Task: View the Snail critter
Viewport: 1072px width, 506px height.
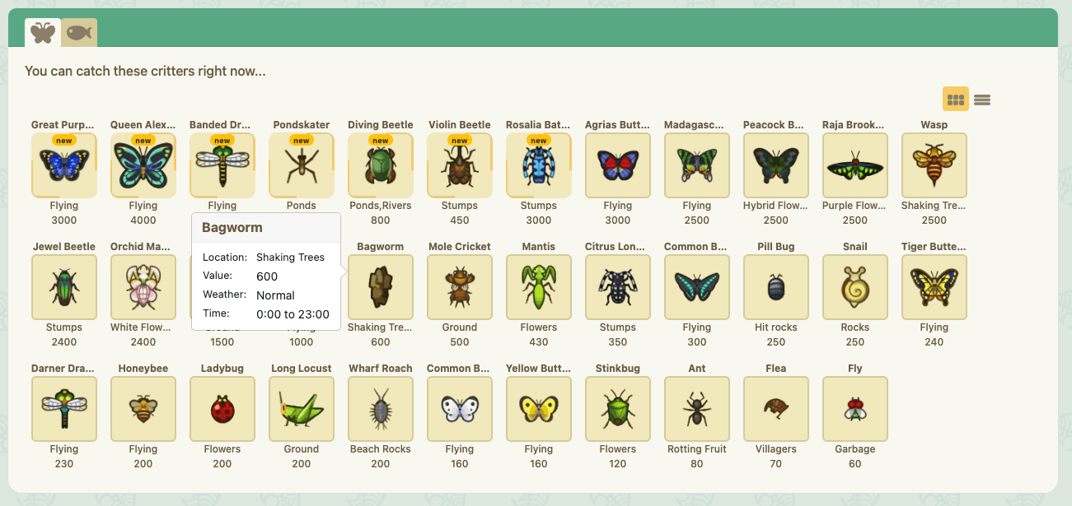Action: [854, 286]
